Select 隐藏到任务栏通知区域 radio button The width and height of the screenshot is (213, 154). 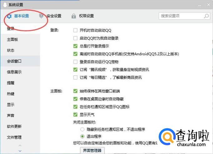tap(82, 129)
